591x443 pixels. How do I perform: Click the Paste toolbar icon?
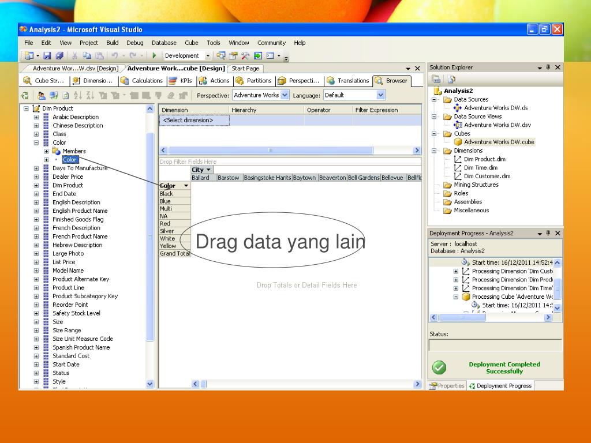pyautogui.click(x=99, y=56)
